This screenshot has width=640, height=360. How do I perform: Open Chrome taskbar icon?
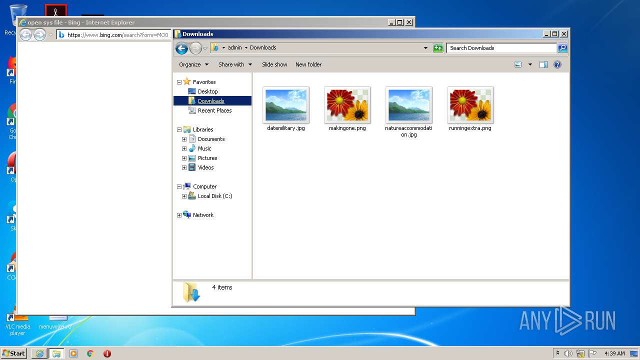click(90, 353)
